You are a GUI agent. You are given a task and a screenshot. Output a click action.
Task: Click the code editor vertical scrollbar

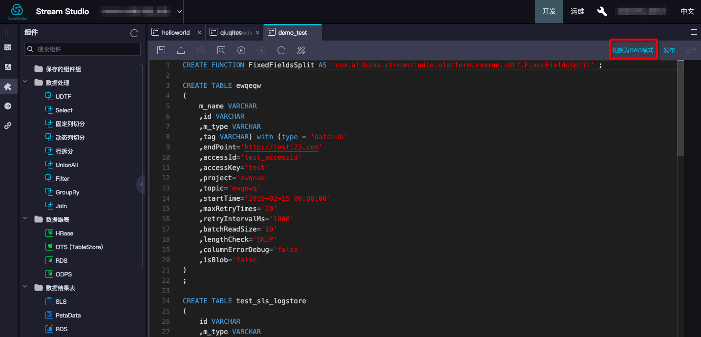click(680, 107)
